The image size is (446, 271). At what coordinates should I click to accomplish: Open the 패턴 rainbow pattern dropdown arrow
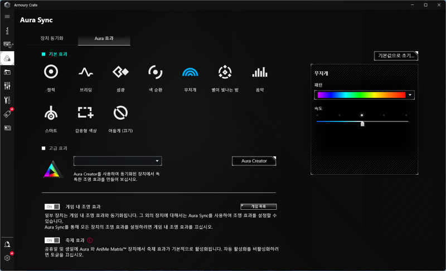[410, 95]
